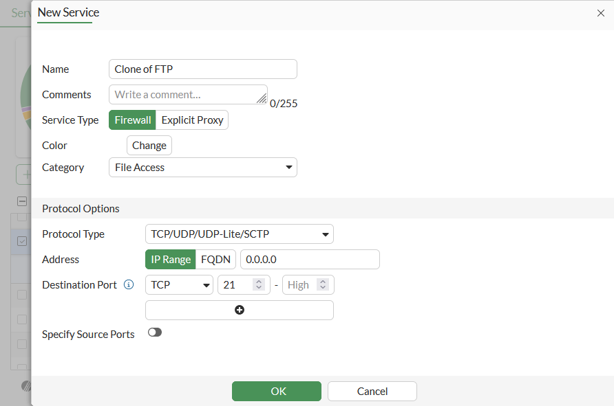This screenshot has height=406, width=614.
Task: Click the address field showing 0.0.0.0
Action: coord(310,259)
